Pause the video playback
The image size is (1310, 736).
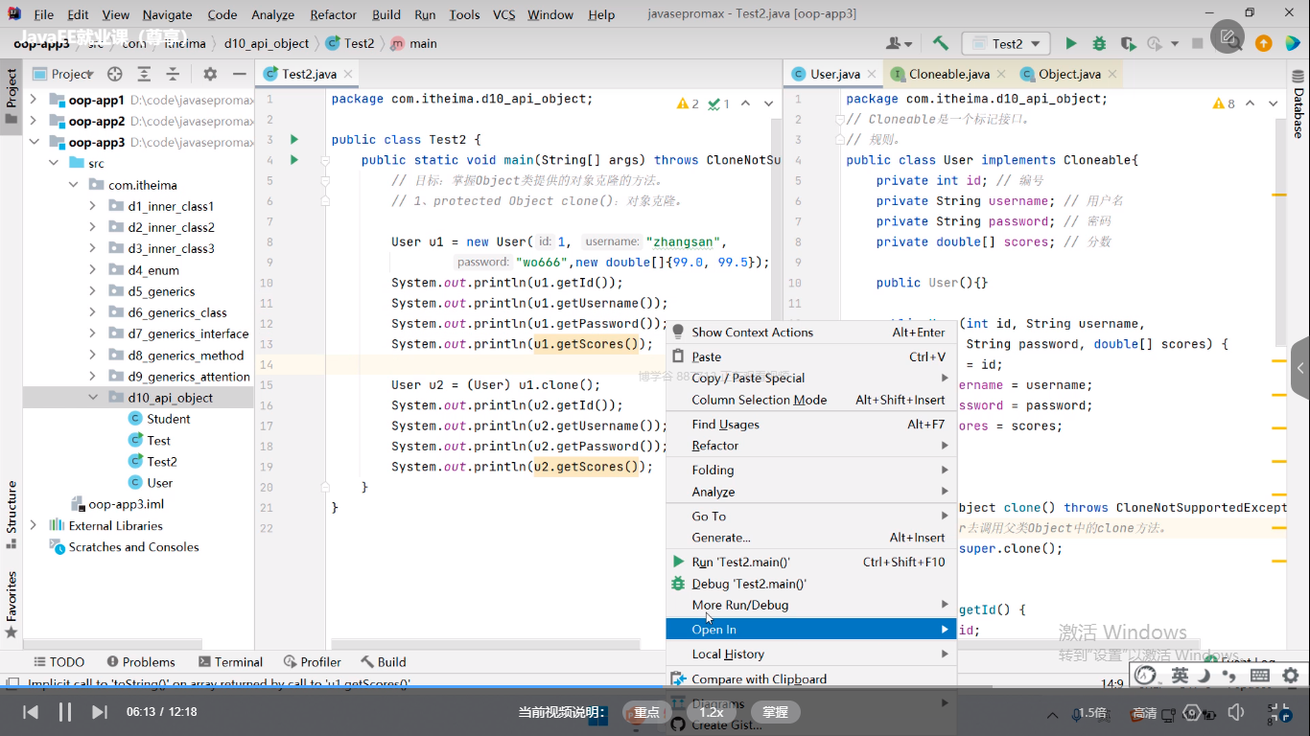[x=65, y=712]
